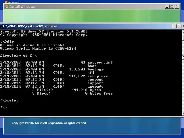Click the autorun.inf file name
The height and width of the screenshot is (138, 184).
tap(100, 62)
